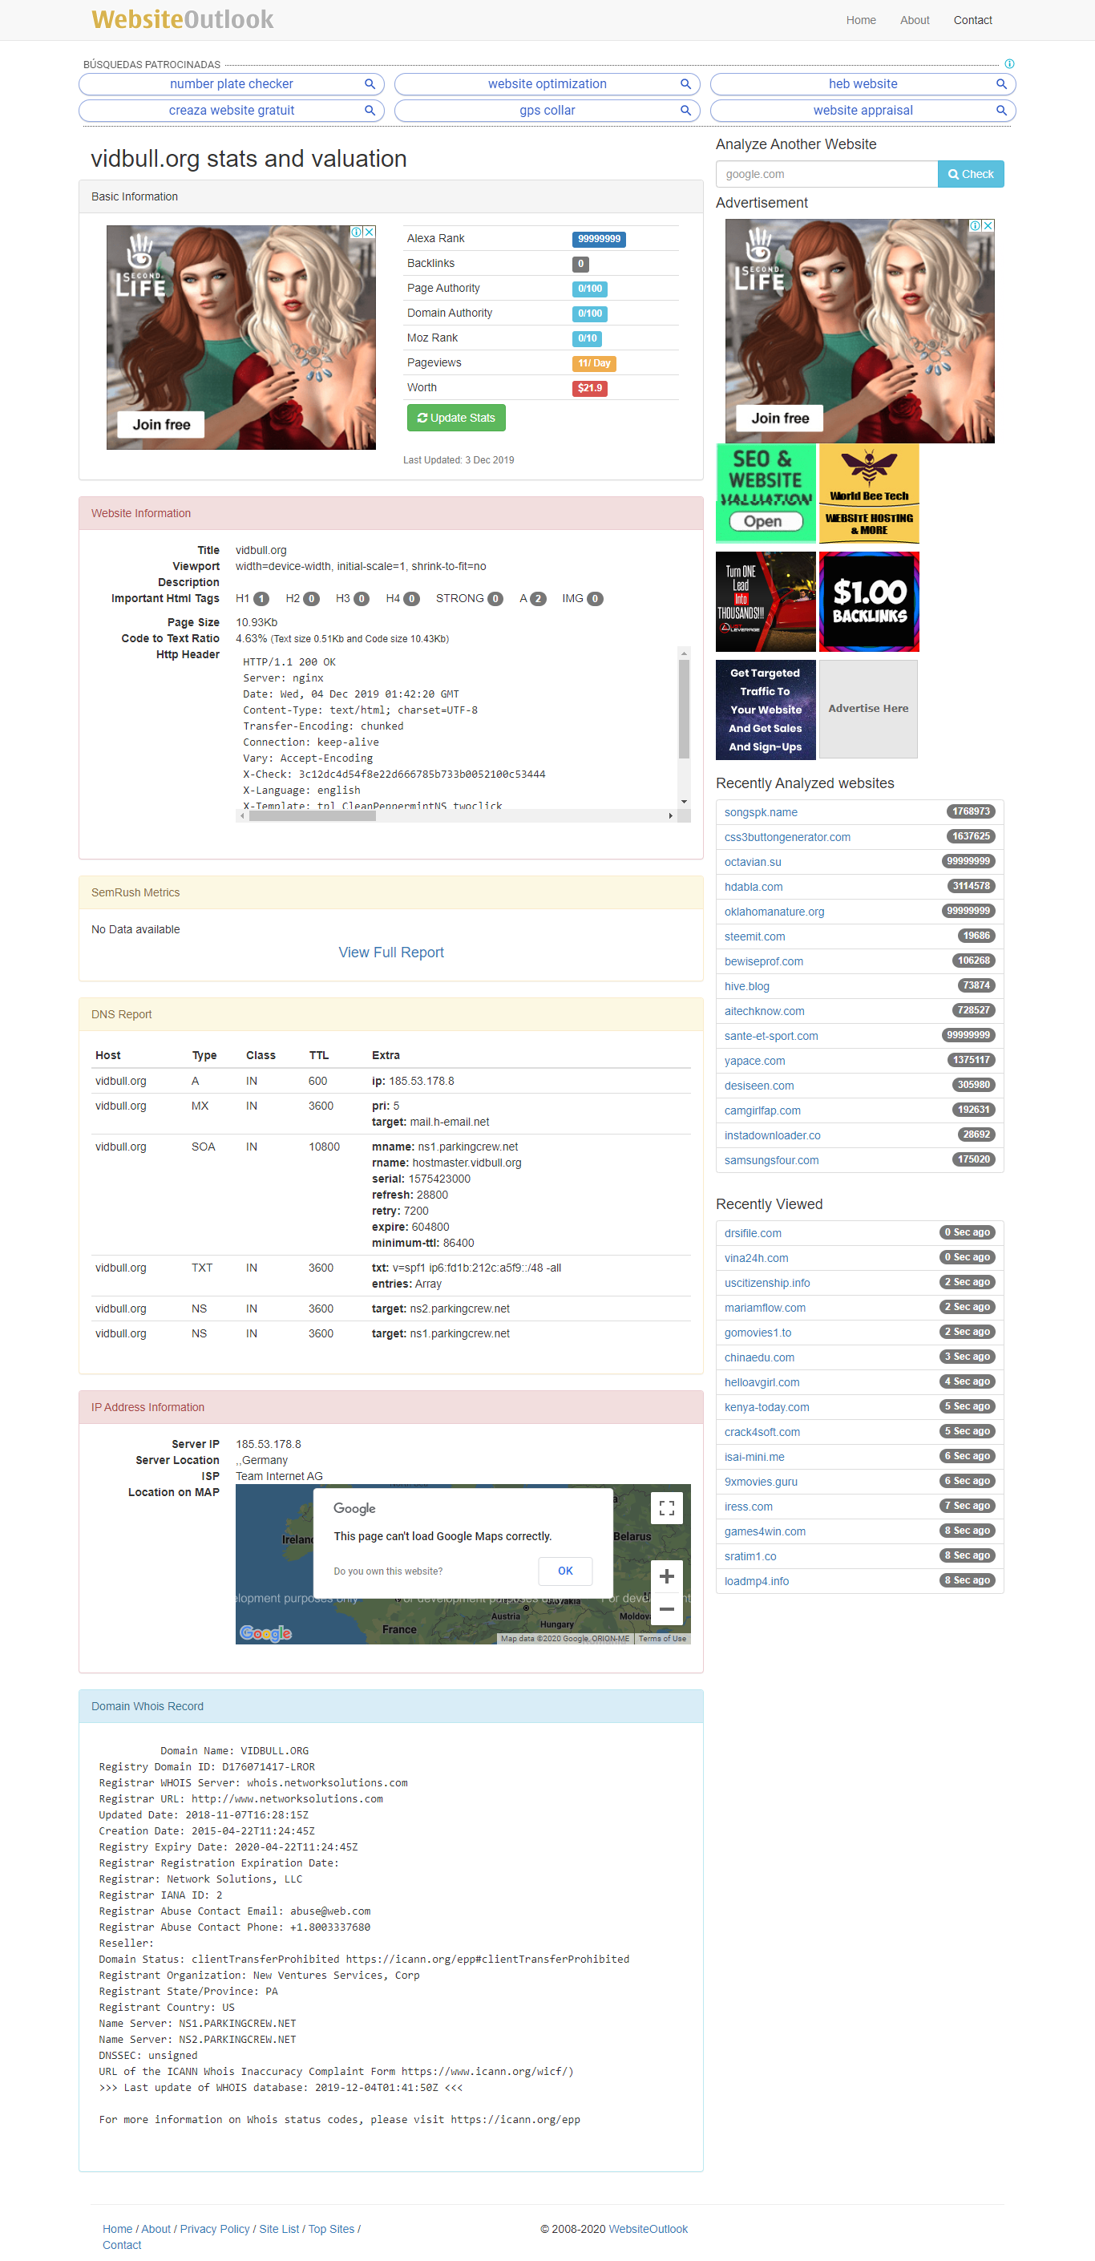Open css3buttongenerator.com in Recently Analyzed
1095x2261 pixels.
787,837
